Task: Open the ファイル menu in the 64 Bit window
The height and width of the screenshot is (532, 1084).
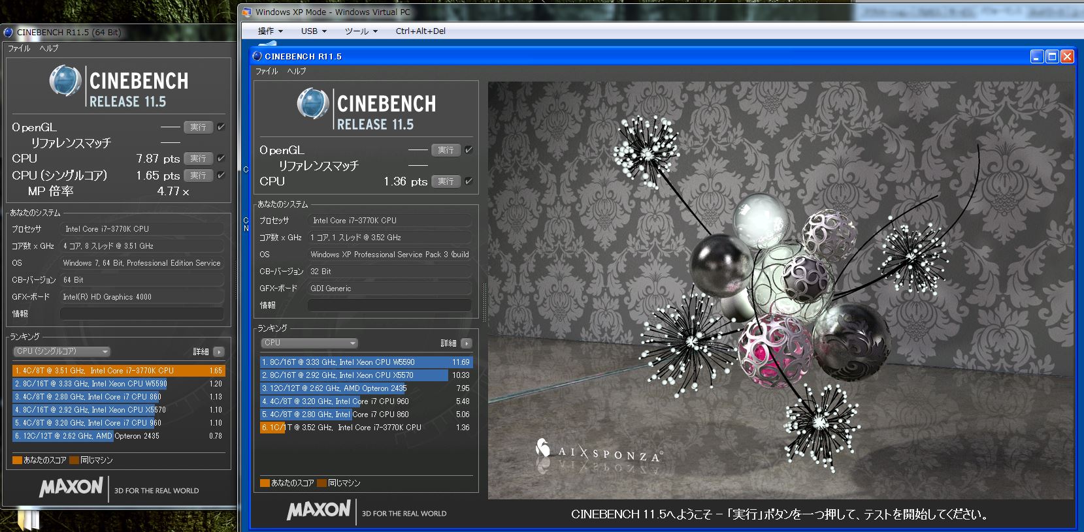Action: [19, 48]
